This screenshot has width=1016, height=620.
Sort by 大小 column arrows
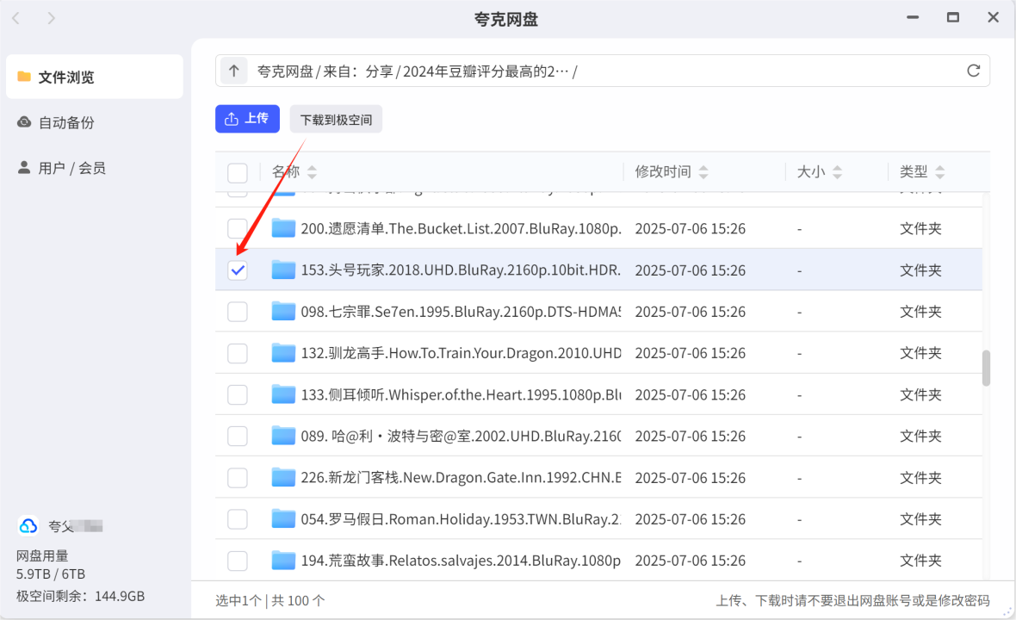(x=837, y=171)
